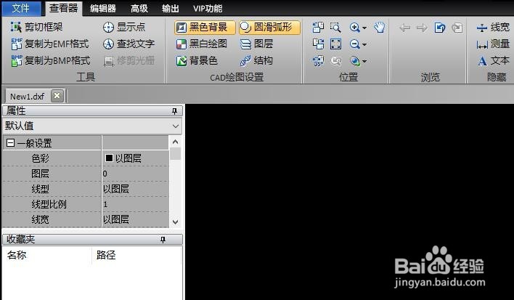Select the zoom window magnifier tool
This screenshot has height=300, width=514.
click(x=335, y=27)
